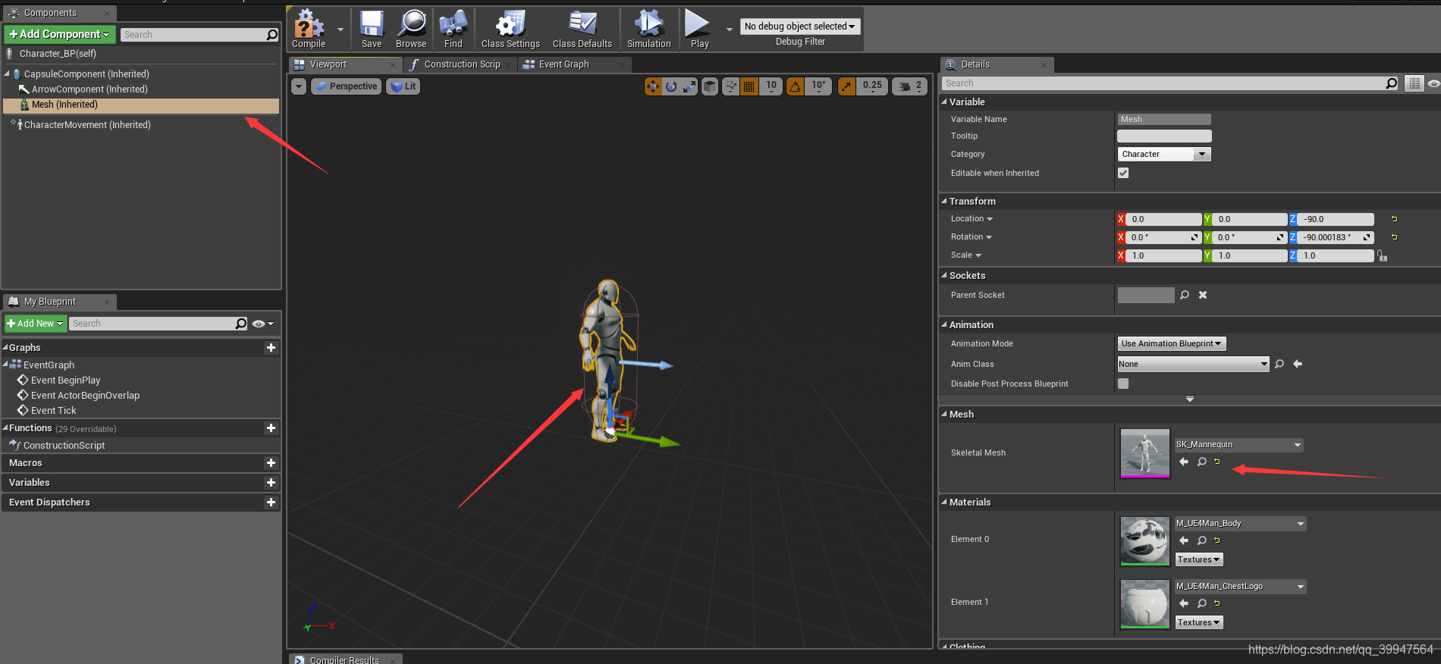This screenshot has width=1441, height=664.
Task: Toggle Editable when Inherited checkbox
Action: [1123, 173]
